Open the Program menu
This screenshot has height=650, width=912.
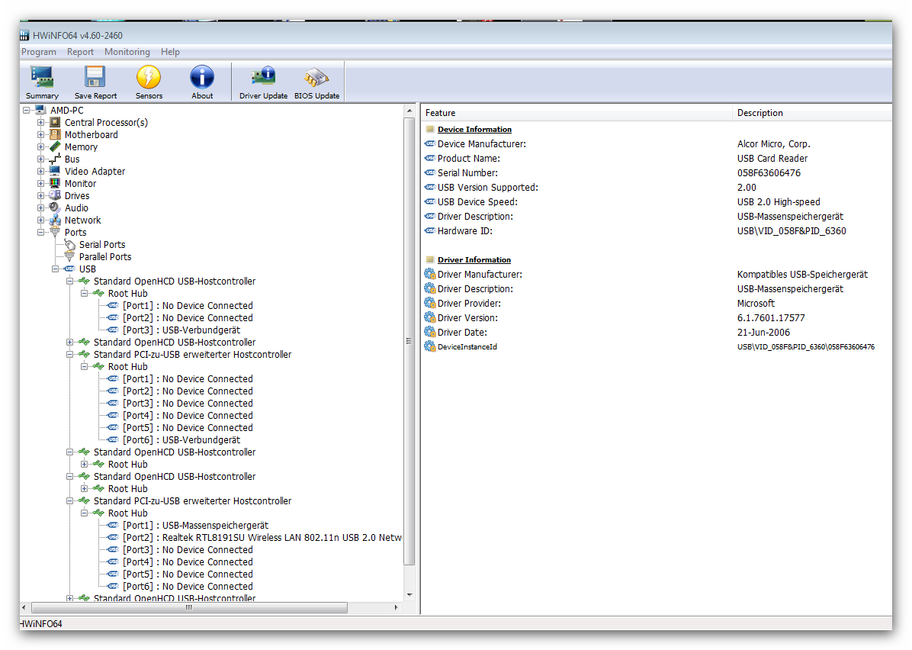39,52
